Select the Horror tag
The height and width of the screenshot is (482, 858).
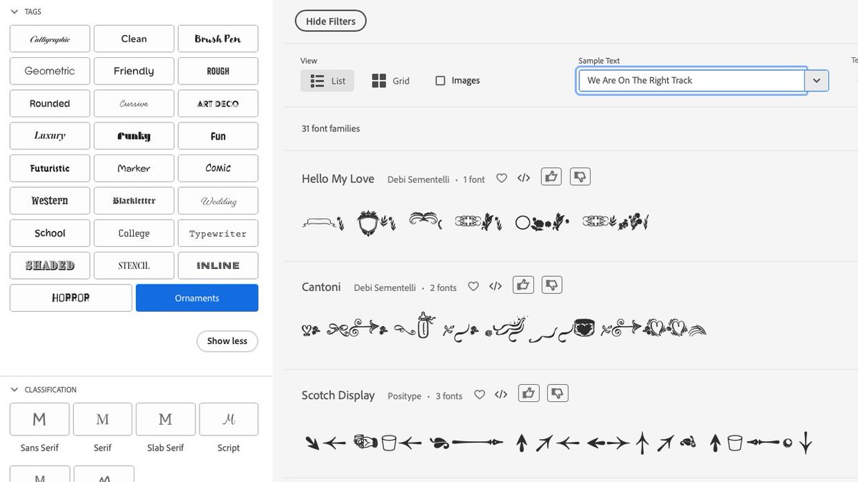click(x=71, y=298)
